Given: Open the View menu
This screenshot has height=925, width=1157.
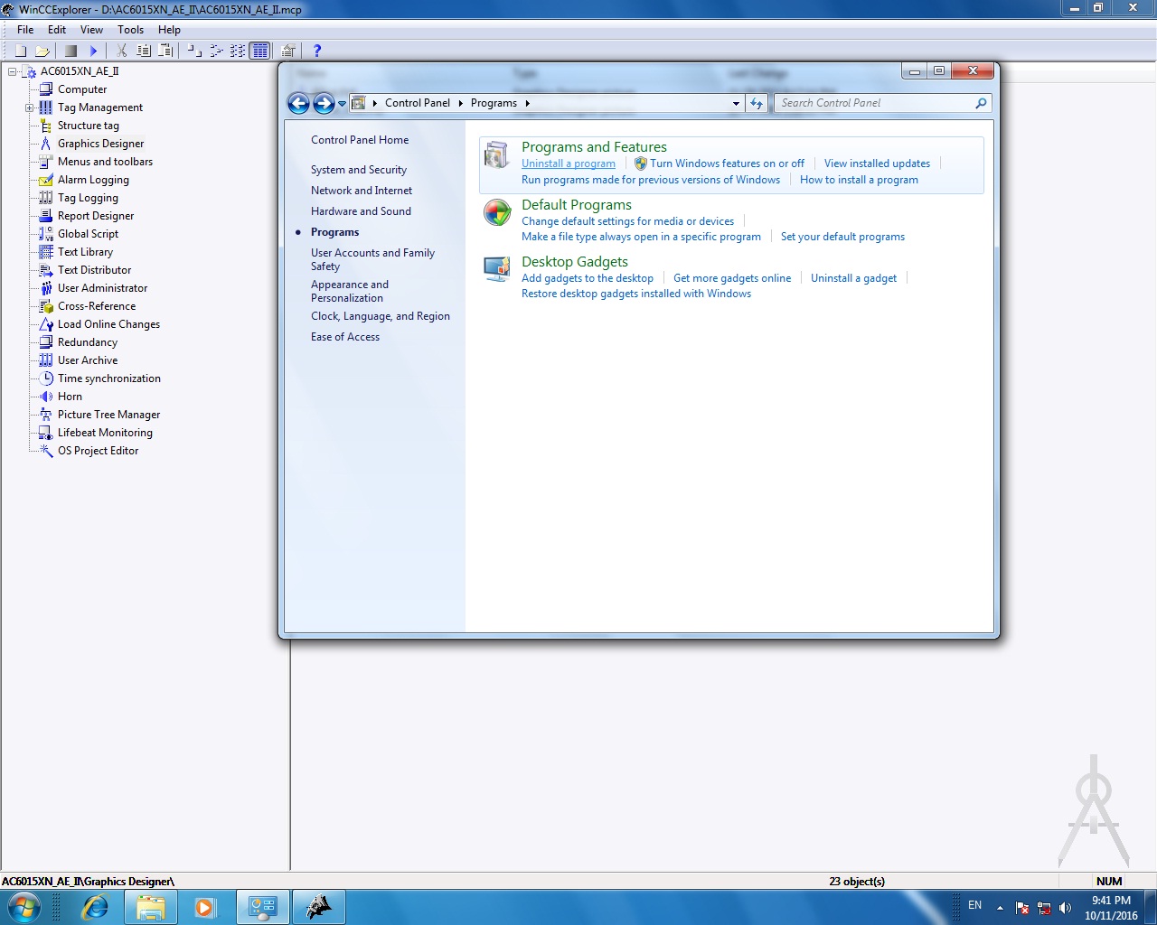Looking at the screenshot, I should click(x=92, y=30).
